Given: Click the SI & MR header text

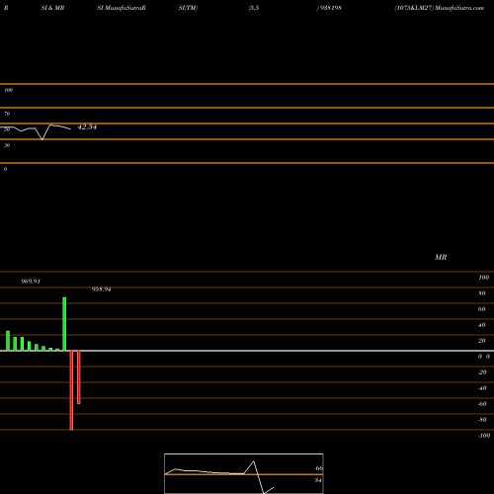Looking at the screenshot, I should point(52,8).
